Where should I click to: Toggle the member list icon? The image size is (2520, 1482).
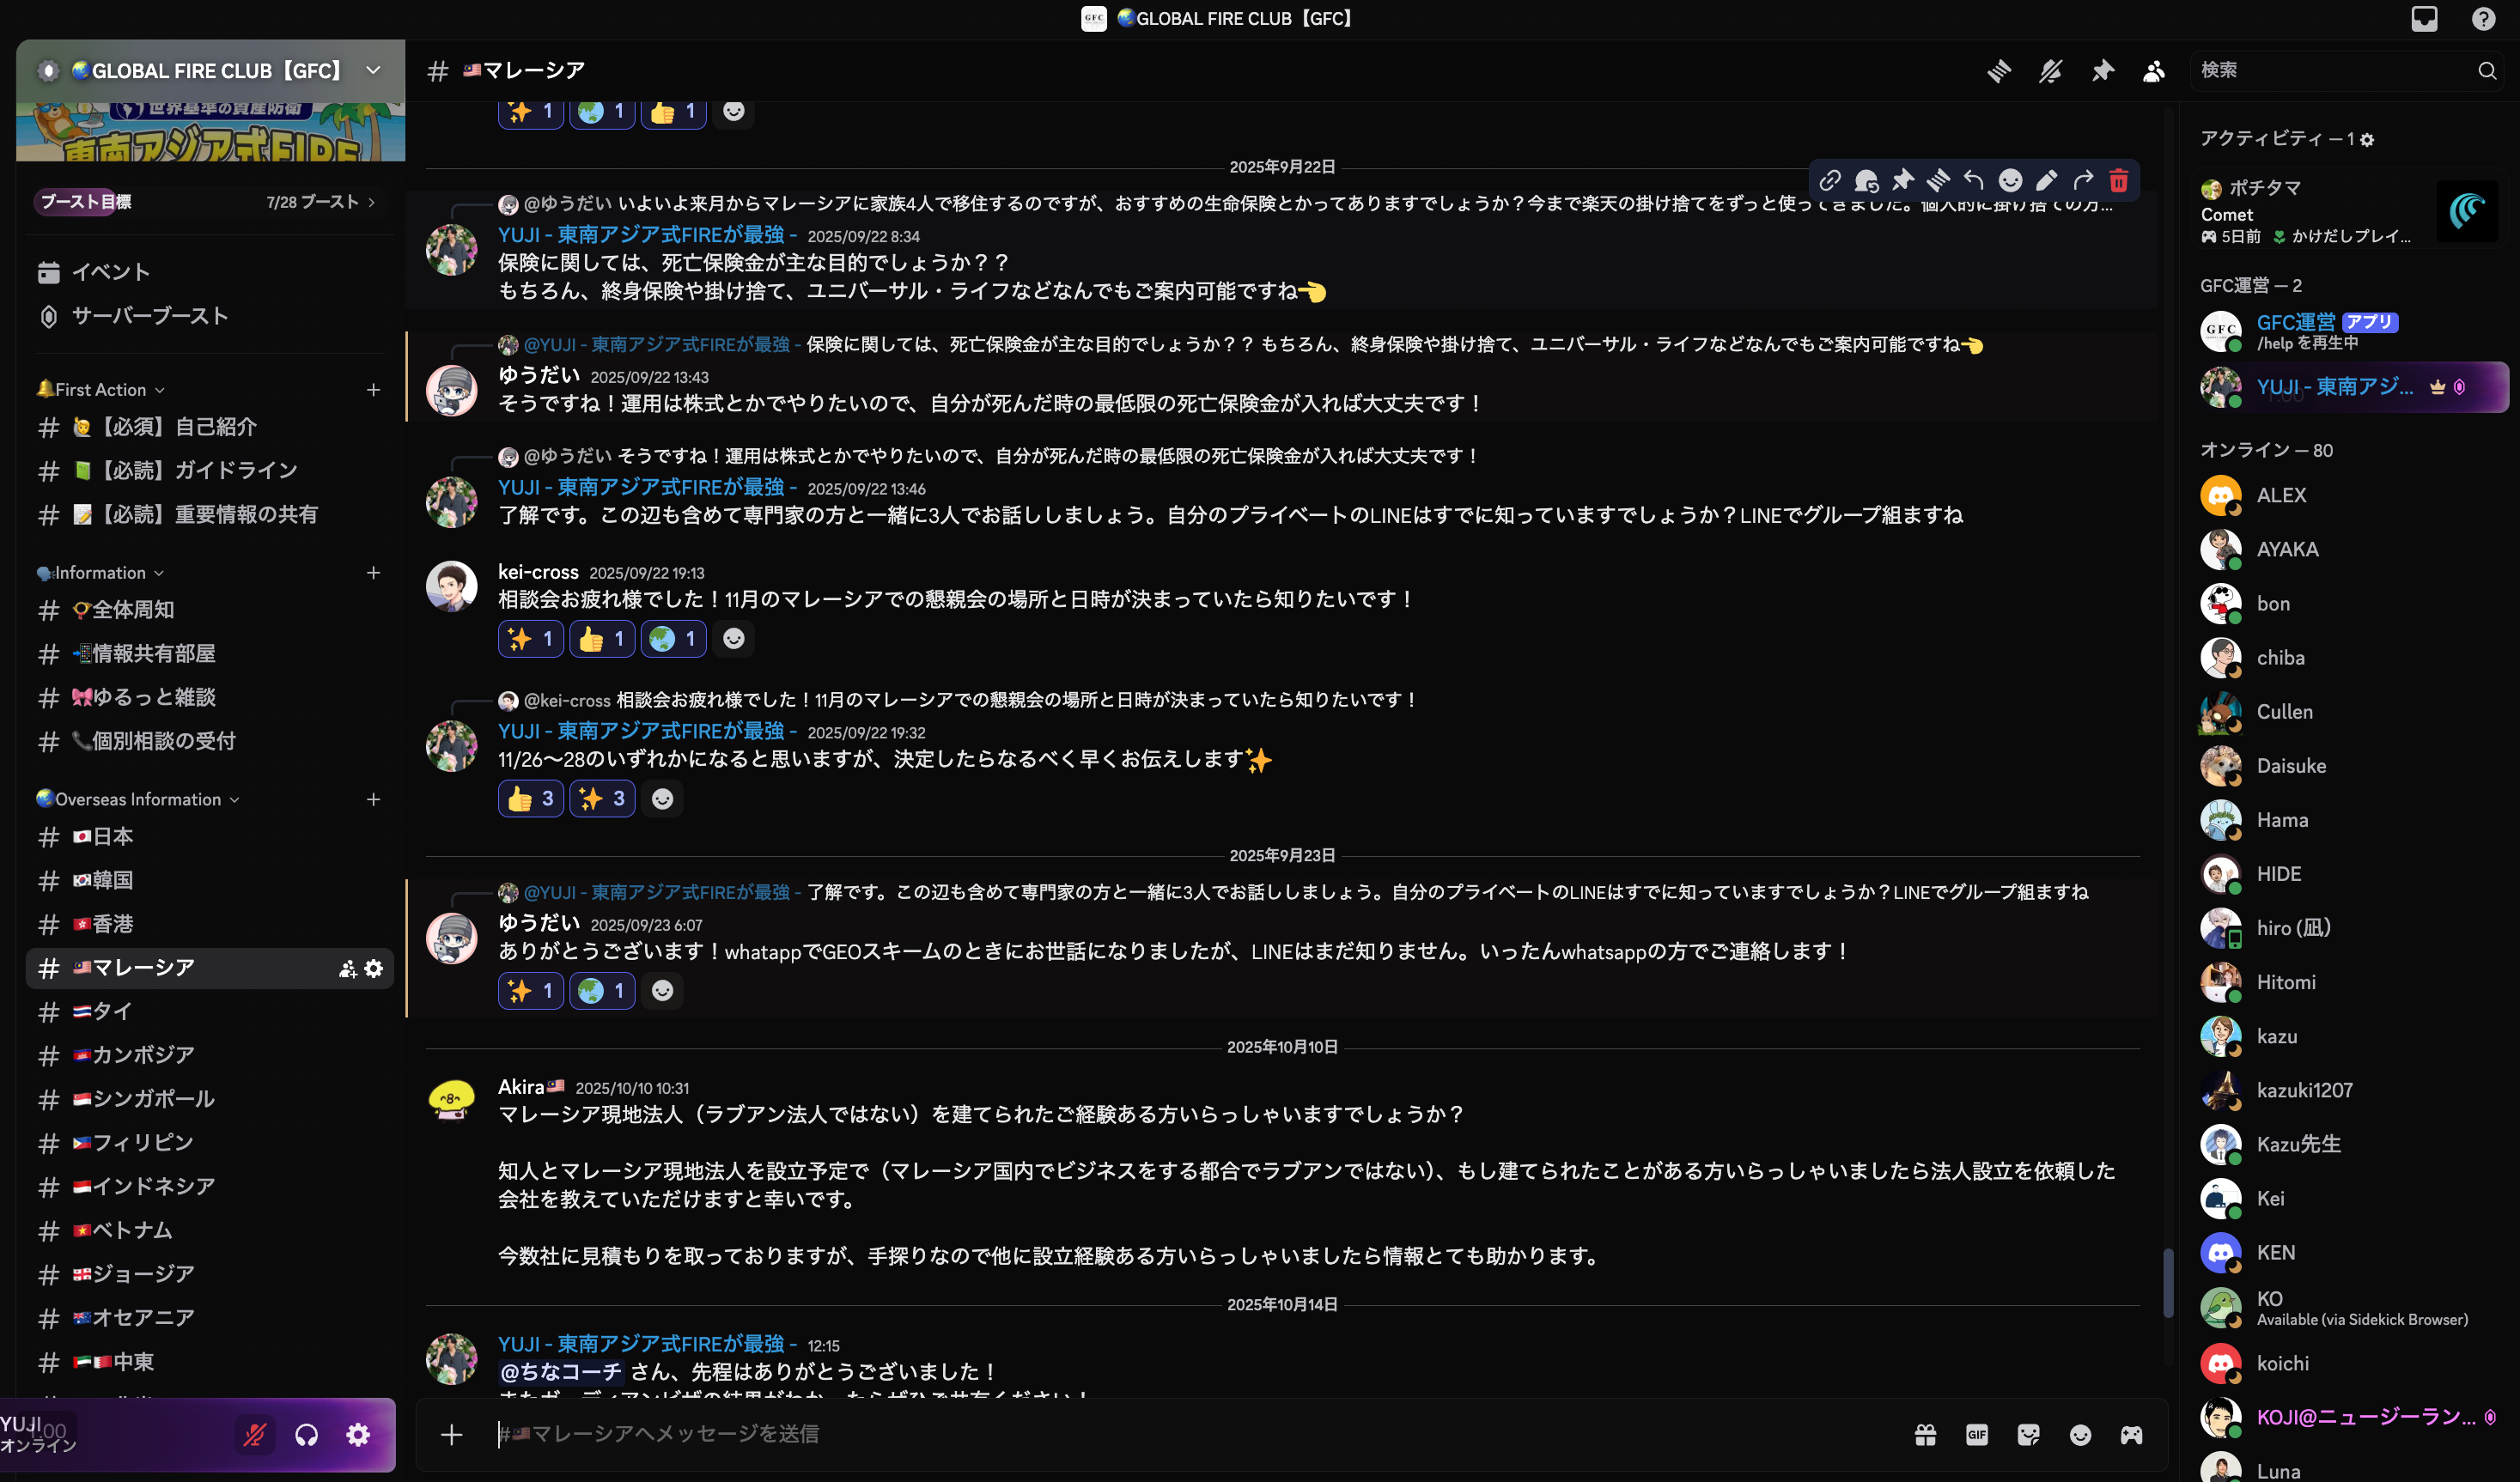(x=2154, y=71)
